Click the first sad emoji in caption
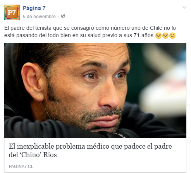191x173 pixels. click(158, 35)
